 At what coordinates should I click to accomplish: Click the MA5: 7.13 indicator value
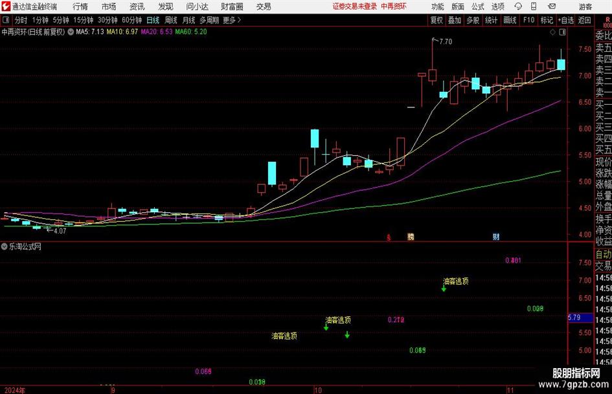click(x=90, y=32)
